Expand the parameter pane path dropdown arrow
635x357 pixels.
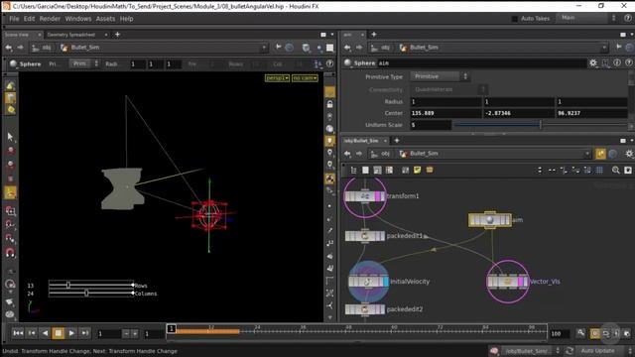[x=604, y=48]
